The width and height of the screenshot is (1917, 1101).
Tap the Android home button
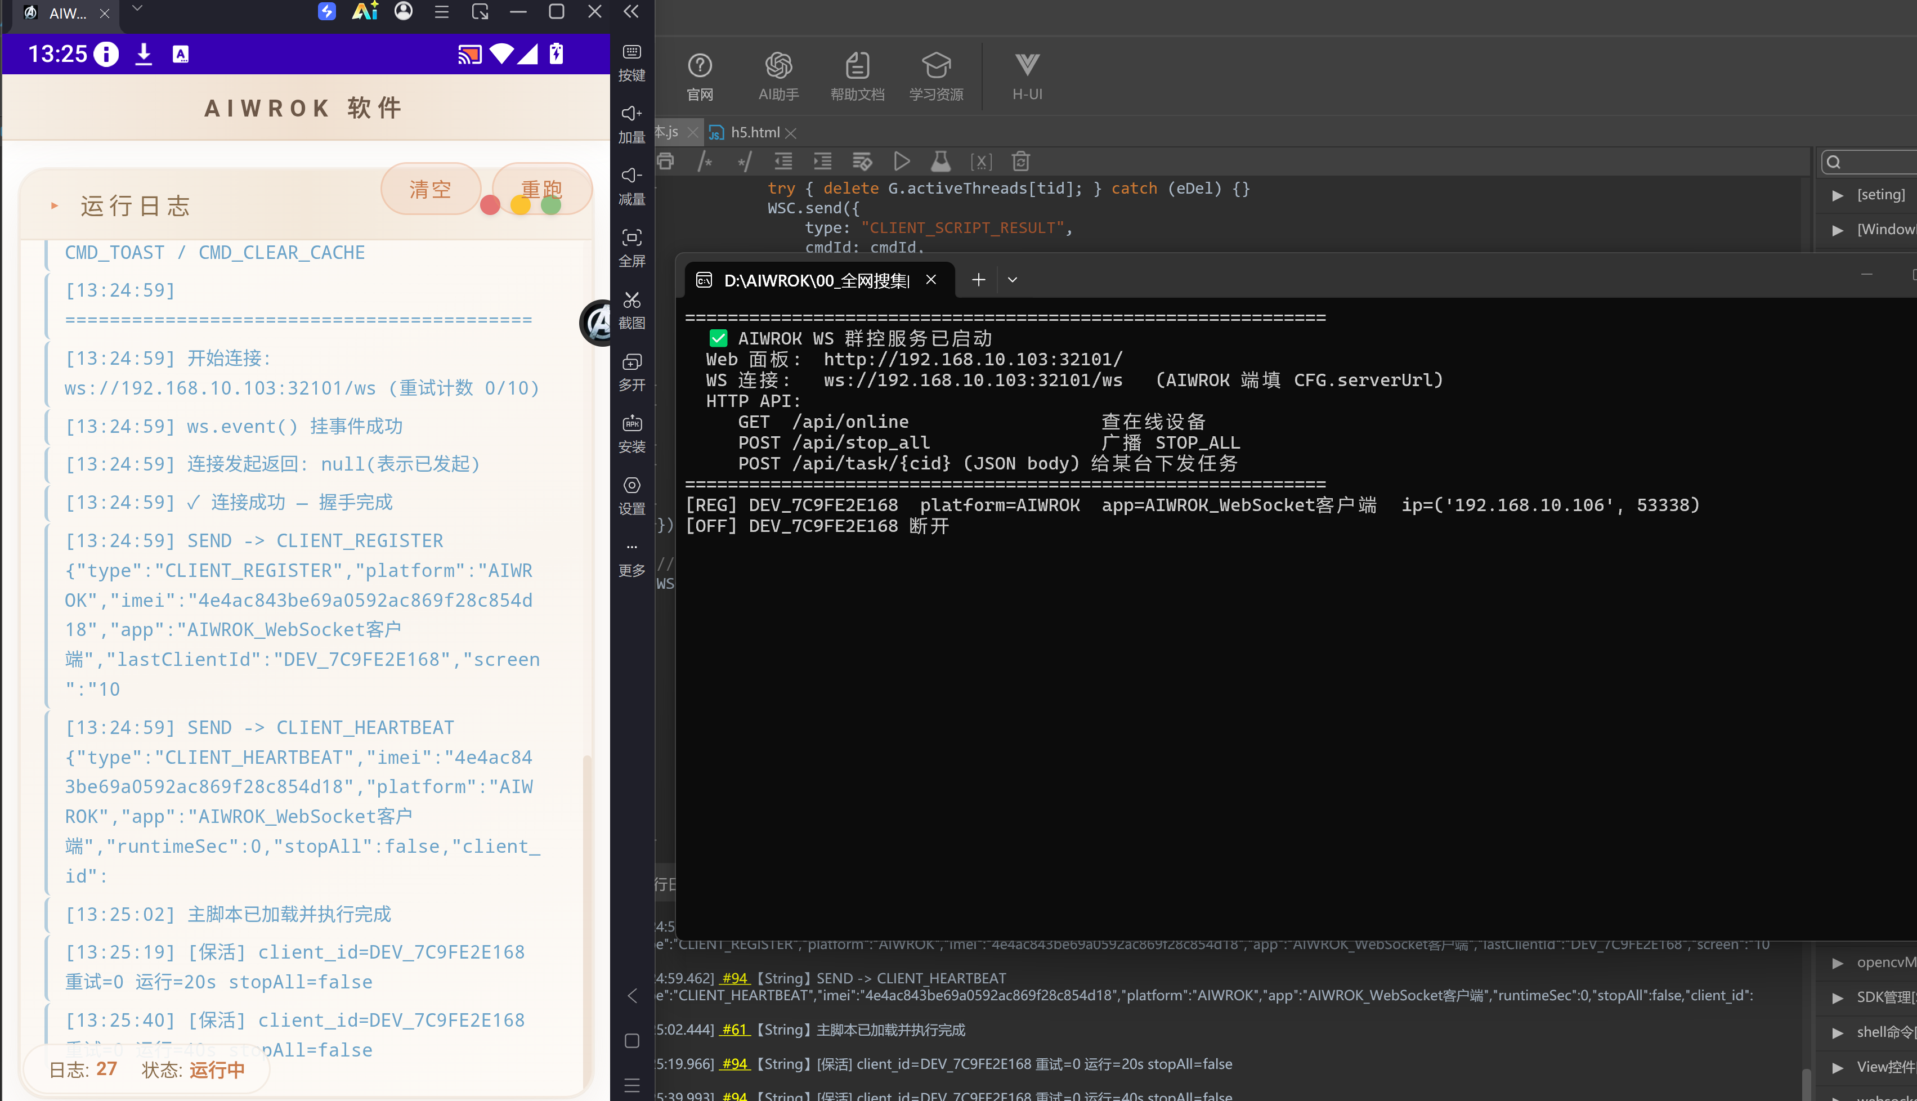pyautogui.click(x=632, y=1041)
